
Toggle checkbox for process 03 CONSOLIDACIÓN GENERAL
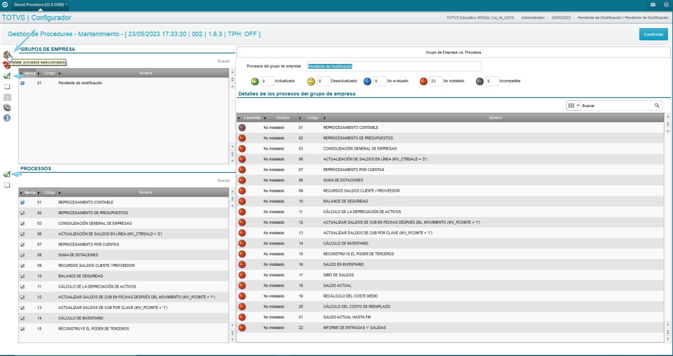click(22, 223)
